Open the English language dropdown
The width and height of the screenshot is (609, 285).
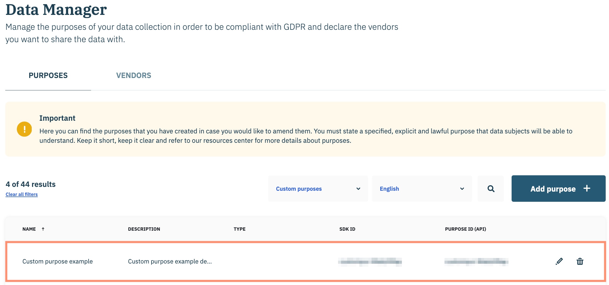[x=422, y=189]
